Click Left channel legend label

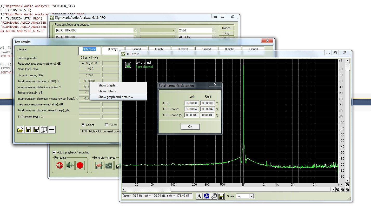coord(143,63)
